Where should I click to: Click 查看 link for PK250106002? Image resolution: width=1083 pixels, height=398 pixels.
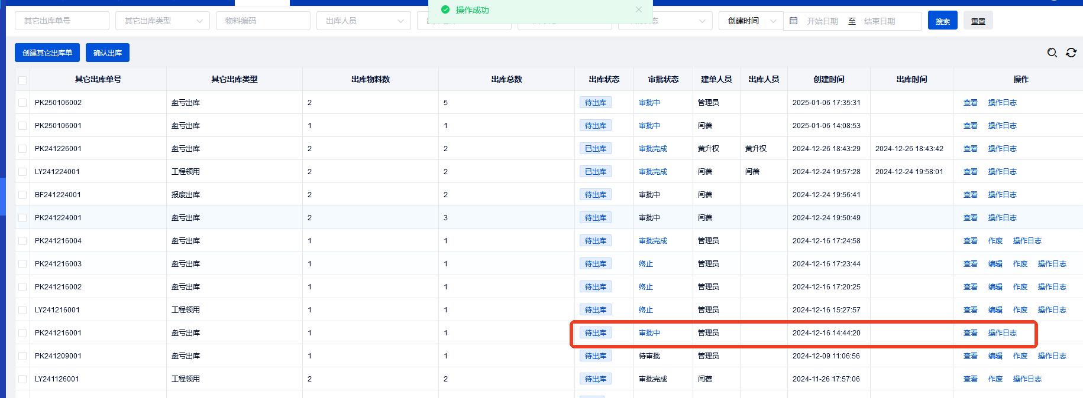(970, 103)
